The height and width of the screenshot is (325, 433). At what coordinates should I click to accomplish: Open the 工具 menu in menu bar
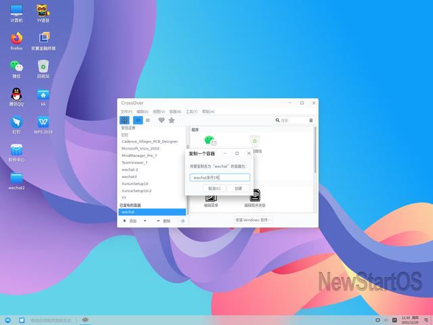[191, 111]
